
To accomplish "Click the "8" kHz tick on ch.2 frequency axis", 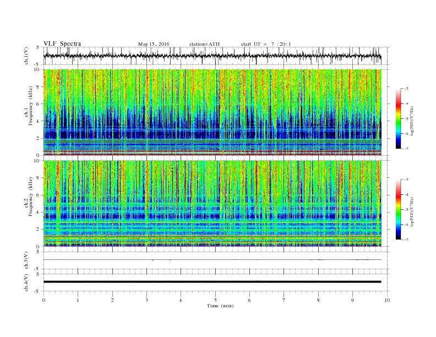I will pyautogui.click(x=39, y=178).
